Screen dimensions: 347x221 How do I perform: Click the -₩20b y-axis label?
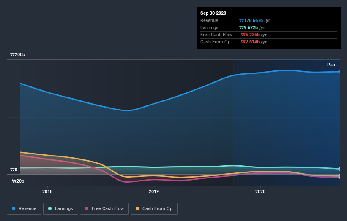(x=17, y=181)
